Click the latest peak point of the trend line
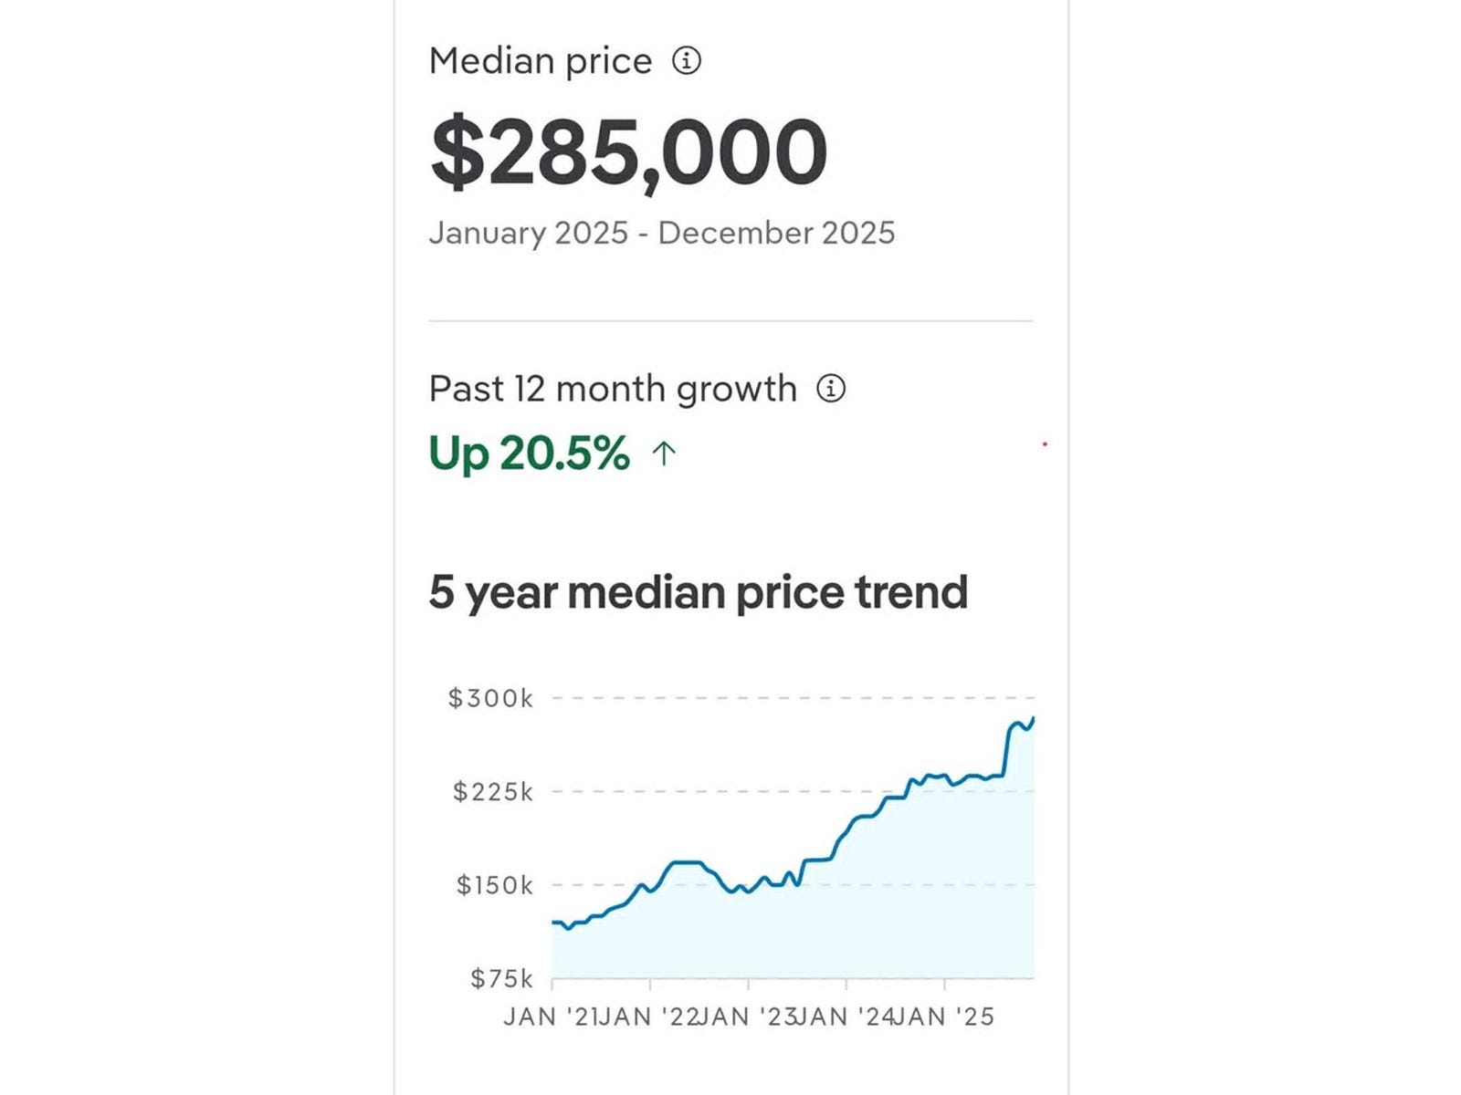 pos(1033,719)
